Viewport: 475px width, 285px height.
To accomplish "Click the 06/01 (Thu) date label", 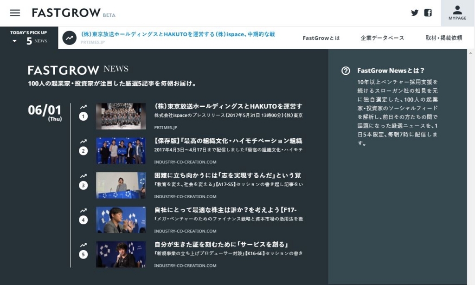I will (45, 112).
